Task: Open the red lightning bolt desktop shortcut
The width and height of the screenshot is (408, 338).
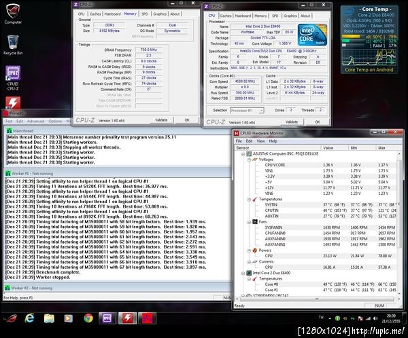Action: (13, 102)
